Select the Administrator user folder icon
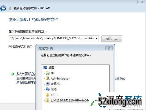This screenshot has height=110, width=146. click(48, 78)
